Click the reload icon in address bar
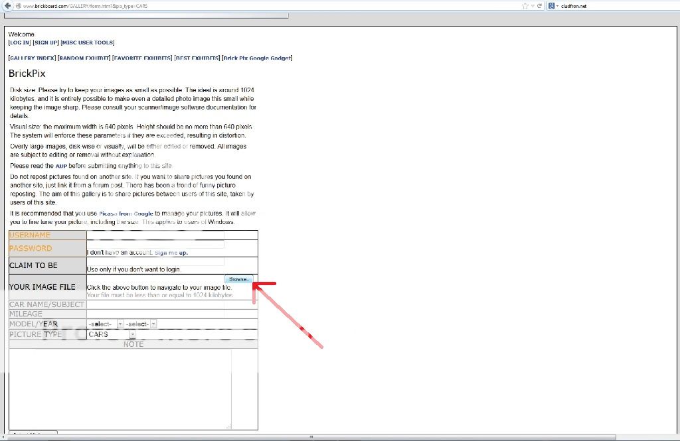 click(x=540, y=5)
